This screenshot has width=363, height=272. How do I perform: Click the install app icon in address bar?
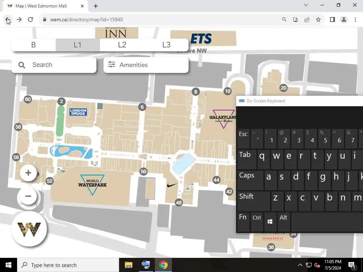coord(295,20)
